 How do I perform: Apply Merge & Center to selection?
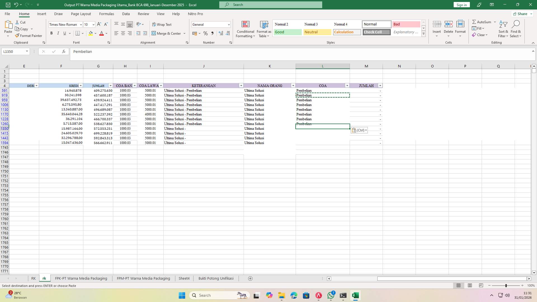167,33
